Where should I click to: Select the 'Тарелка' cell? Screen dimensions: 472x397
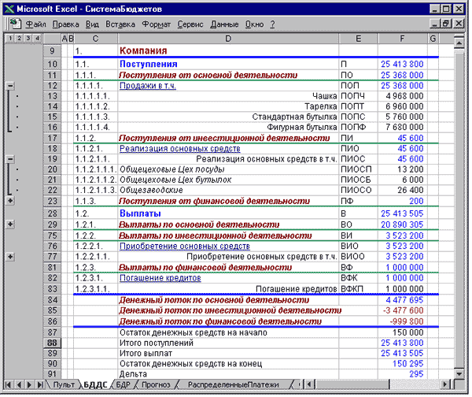tap(228, 106)
